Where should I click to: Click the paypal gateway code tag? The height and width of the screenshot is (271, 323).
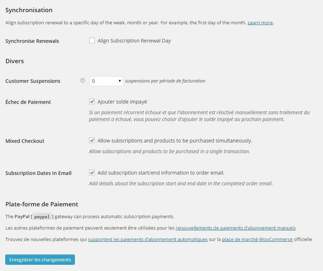point(42,216)
